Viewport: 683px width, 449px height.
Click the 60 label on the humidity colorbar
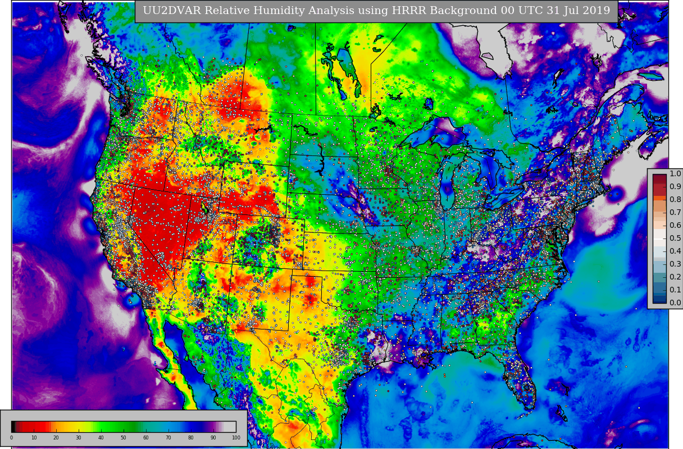[146, 437]
